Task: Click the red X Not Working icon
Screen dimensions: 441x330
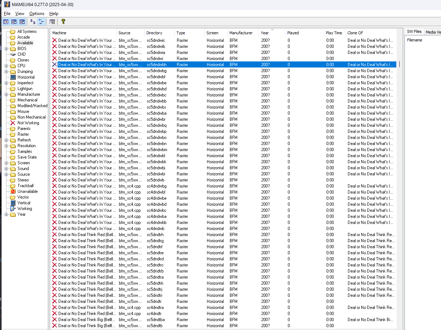Action: (13, 123)
